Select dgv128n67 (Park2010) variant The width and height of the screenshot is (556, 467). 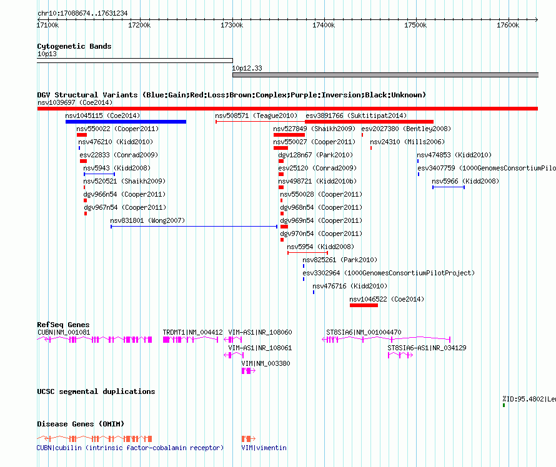[315, 155]
